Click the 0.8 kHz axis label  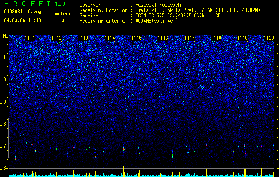point(4,124)
